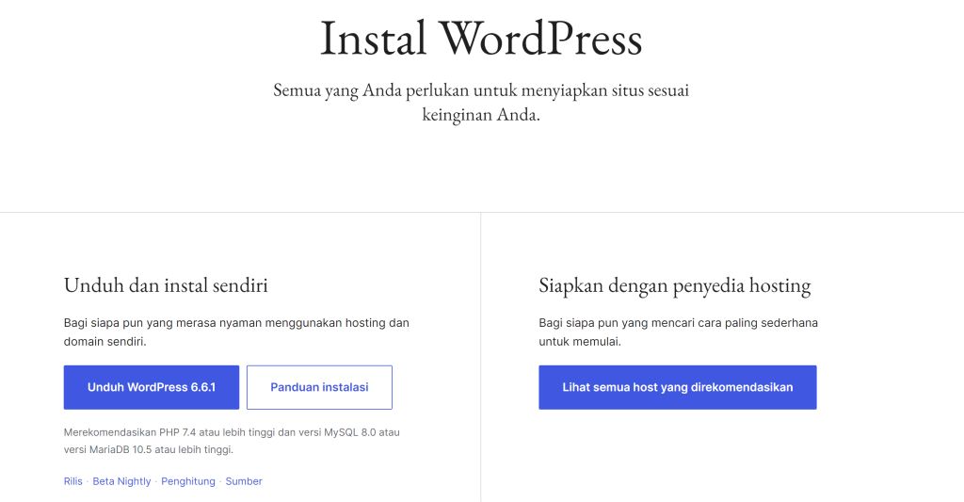Image resolution: width=964 pixels, height=502 pixels.
Task: Click text about cara paling sederhana untuk memulai
Action: 678,332
